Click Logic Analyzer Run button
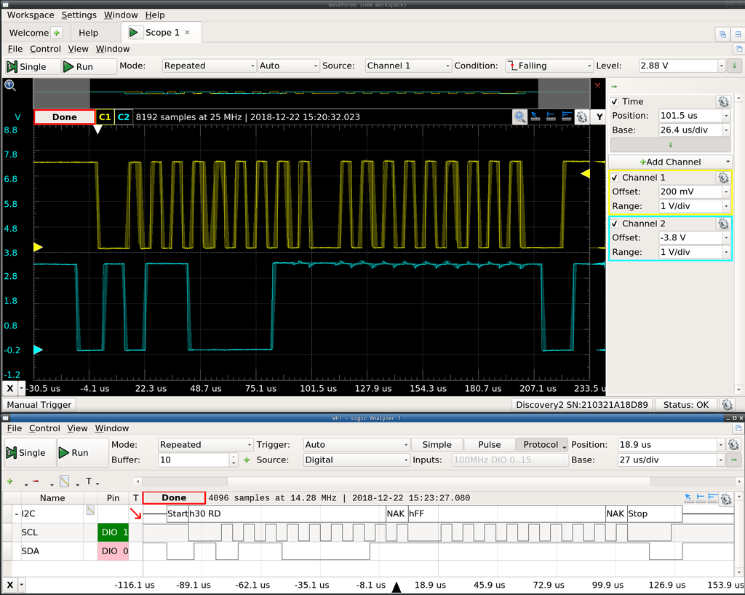Viewport: 745px width, 595px height. coord(83,453)
